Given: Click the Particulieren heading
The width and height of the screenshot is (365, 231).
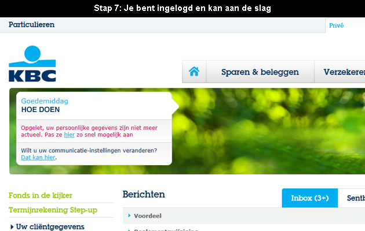Looking at the screenshot, I should [x=31, y=25].
